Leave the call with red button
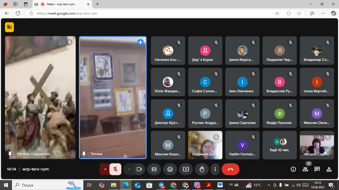 pos(230,169)
